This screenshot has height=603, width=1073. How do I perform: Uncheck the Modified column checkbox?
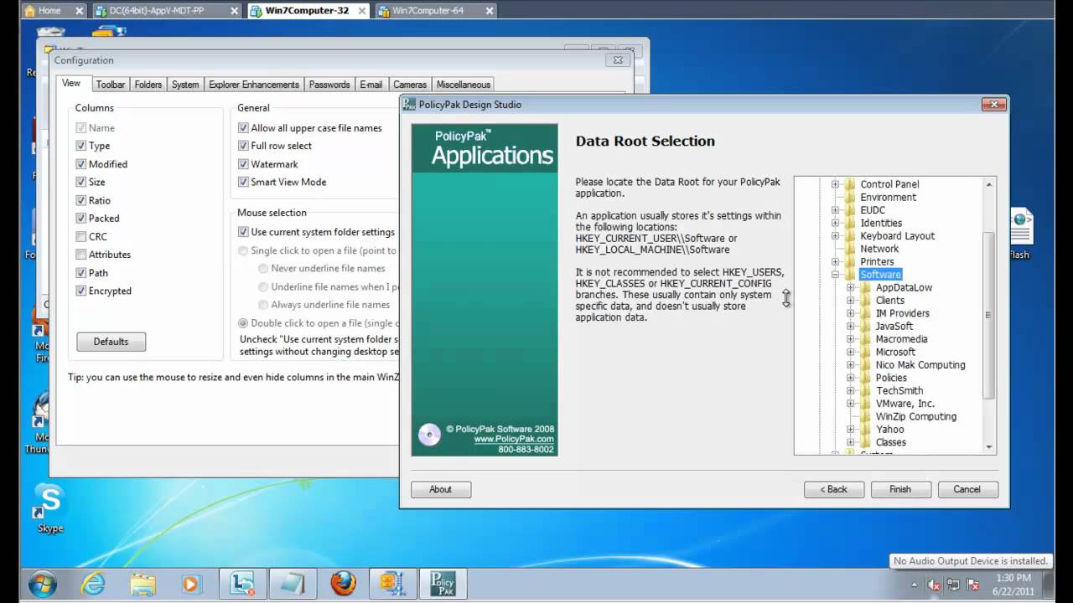click(80, 164)
